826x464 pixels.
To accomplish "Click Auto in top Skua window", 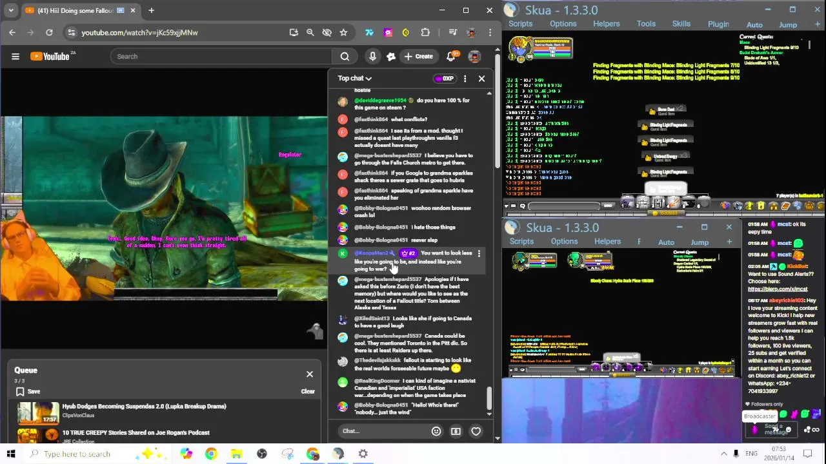I will (754, 25).
